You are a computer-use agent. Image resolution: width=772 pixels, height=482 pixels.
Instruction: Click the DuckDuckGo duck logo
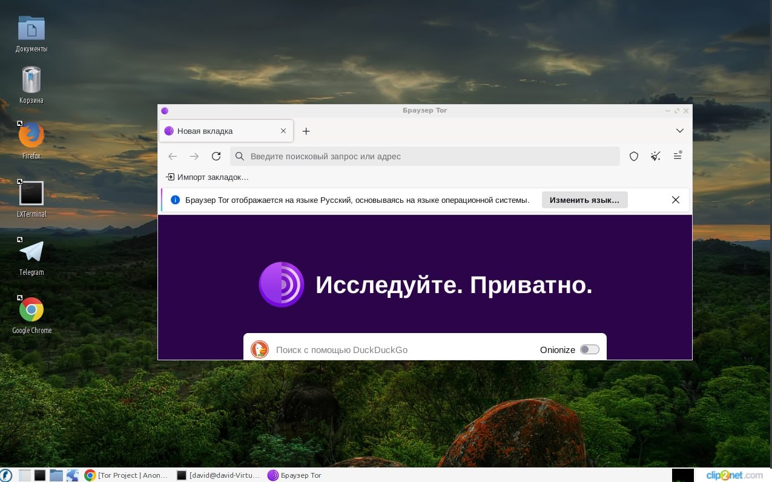click(260, 349)
